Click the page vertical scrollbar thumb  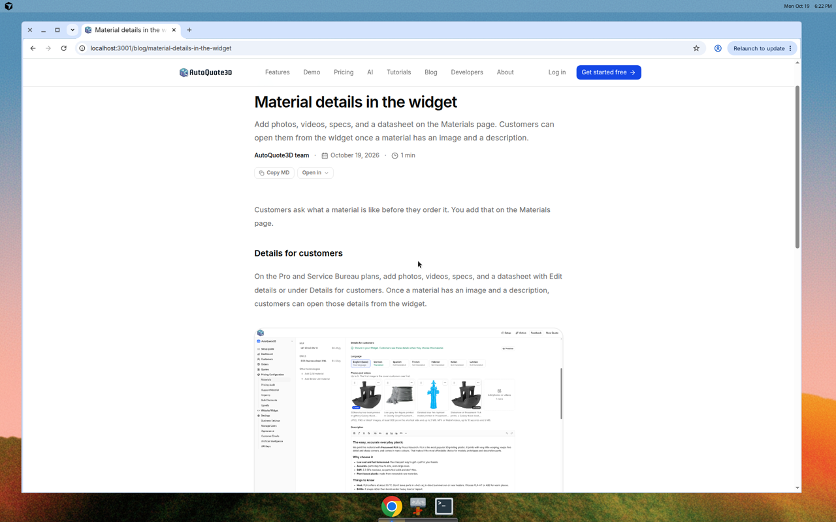tap(797, 166)
